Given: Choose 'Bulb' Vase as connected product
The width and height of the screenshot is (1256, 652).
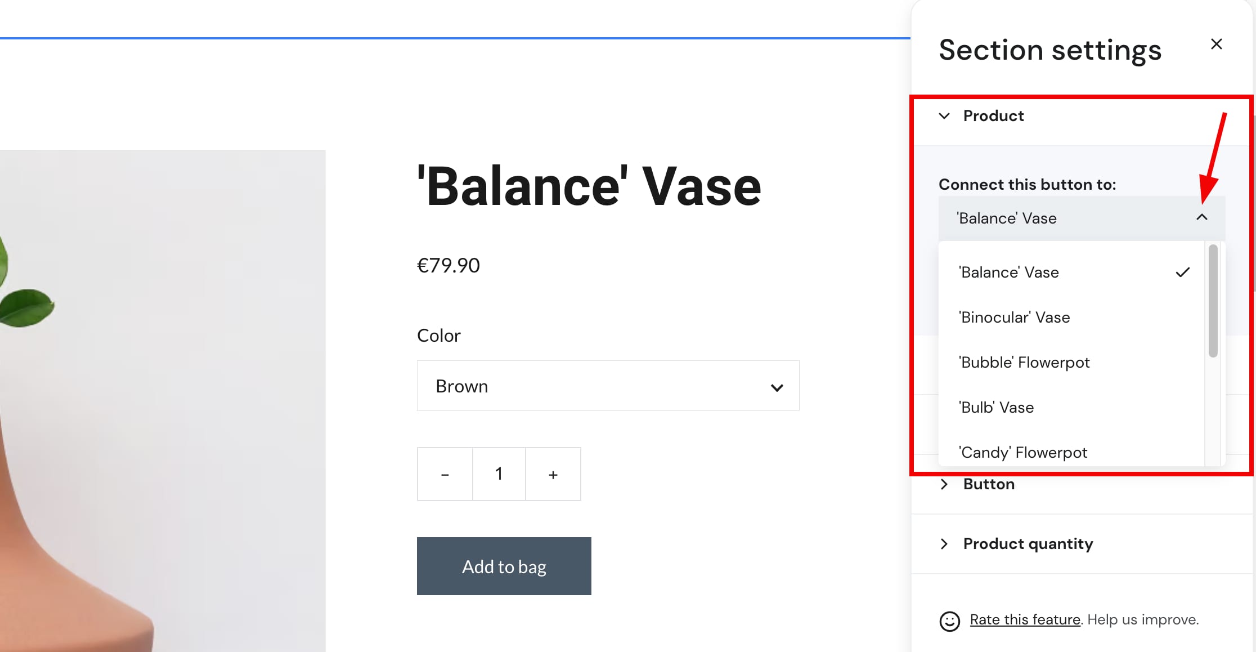Looking at the screenshot, I should point(996,407).
